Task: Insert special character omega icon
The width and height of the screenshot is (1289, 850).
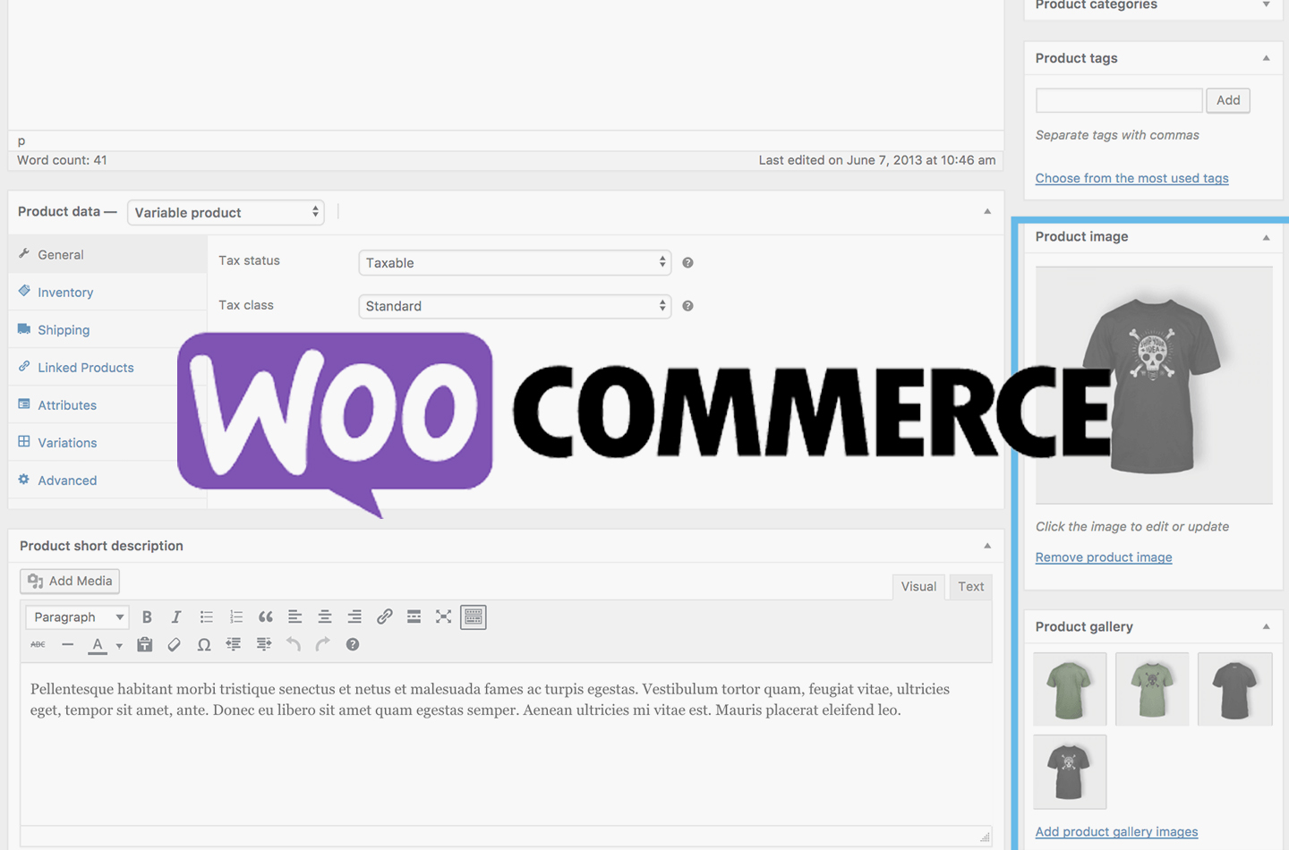Action: pyautogui.click(x=204, y=644)
